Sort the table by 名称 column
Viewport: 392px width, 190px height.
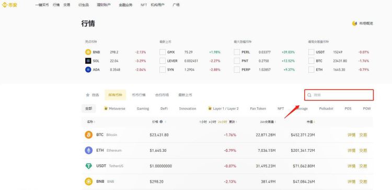(x=91, y=122)
